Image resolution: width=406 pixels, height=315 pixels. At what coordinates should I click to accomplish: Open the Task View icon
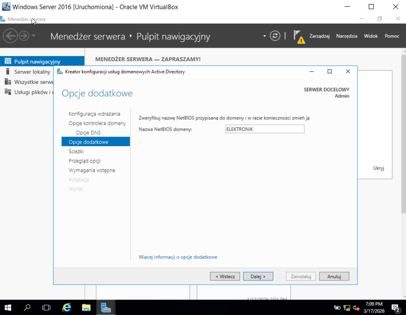pyautogui.click(x=46, y=308)
